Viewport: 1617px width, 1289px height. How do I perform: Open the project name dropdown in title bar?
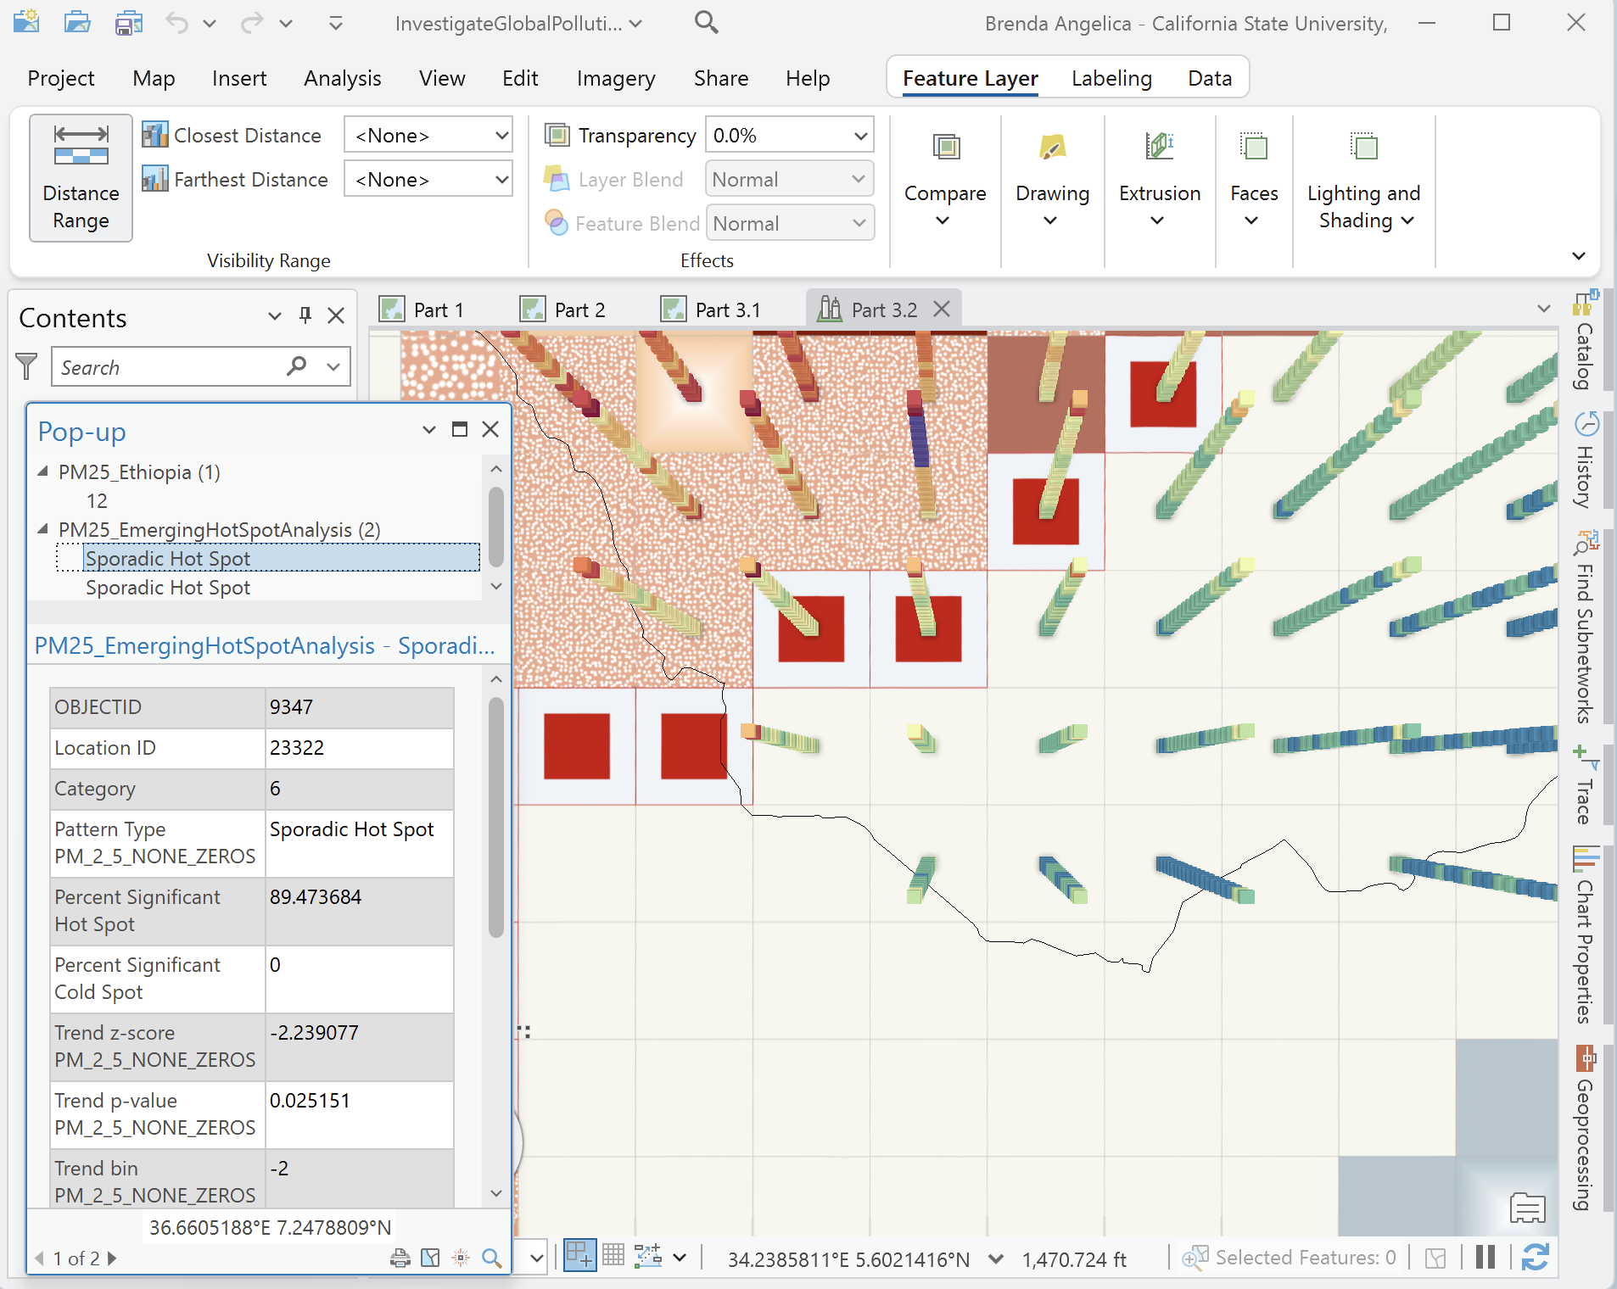coord(635,24)
